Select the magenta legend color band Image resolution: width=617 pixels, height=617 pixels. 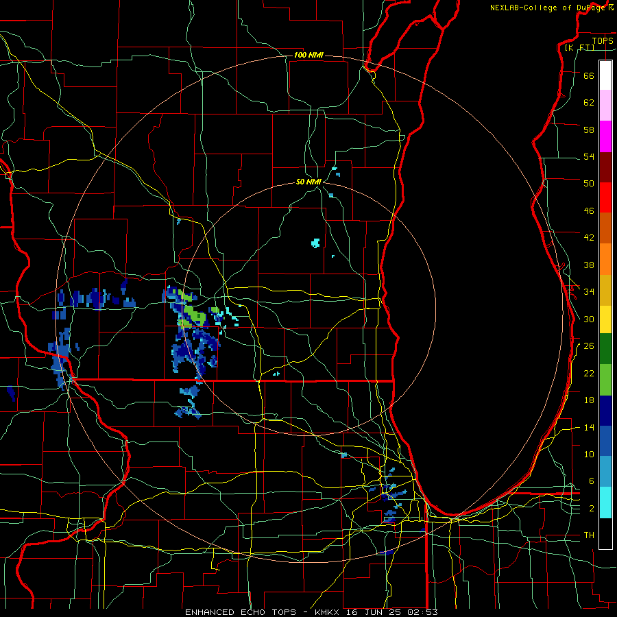tap(605, 136)
